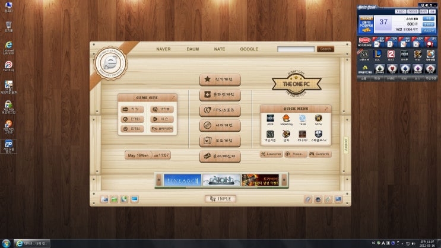Show previous banner with left arrow
Screen dimensions: 441x248
[x=159, y=180]
